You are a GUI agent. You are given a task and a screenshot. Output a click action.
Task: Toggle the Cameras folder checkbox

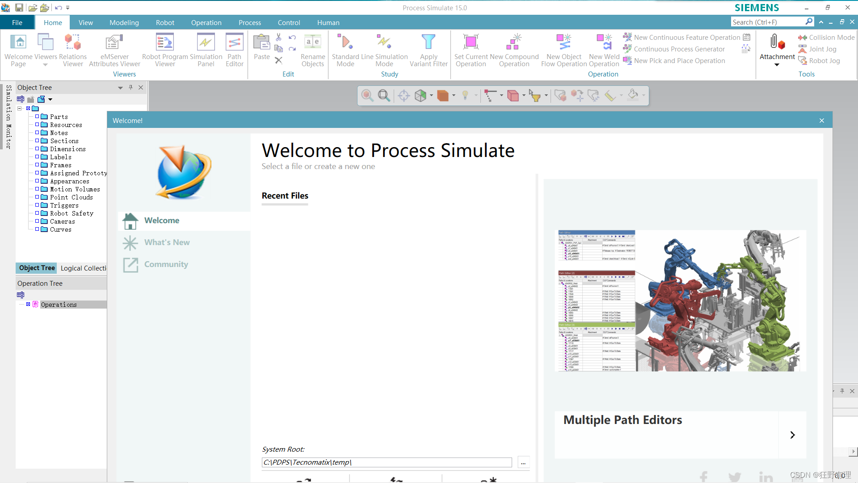tap(38, 221)
